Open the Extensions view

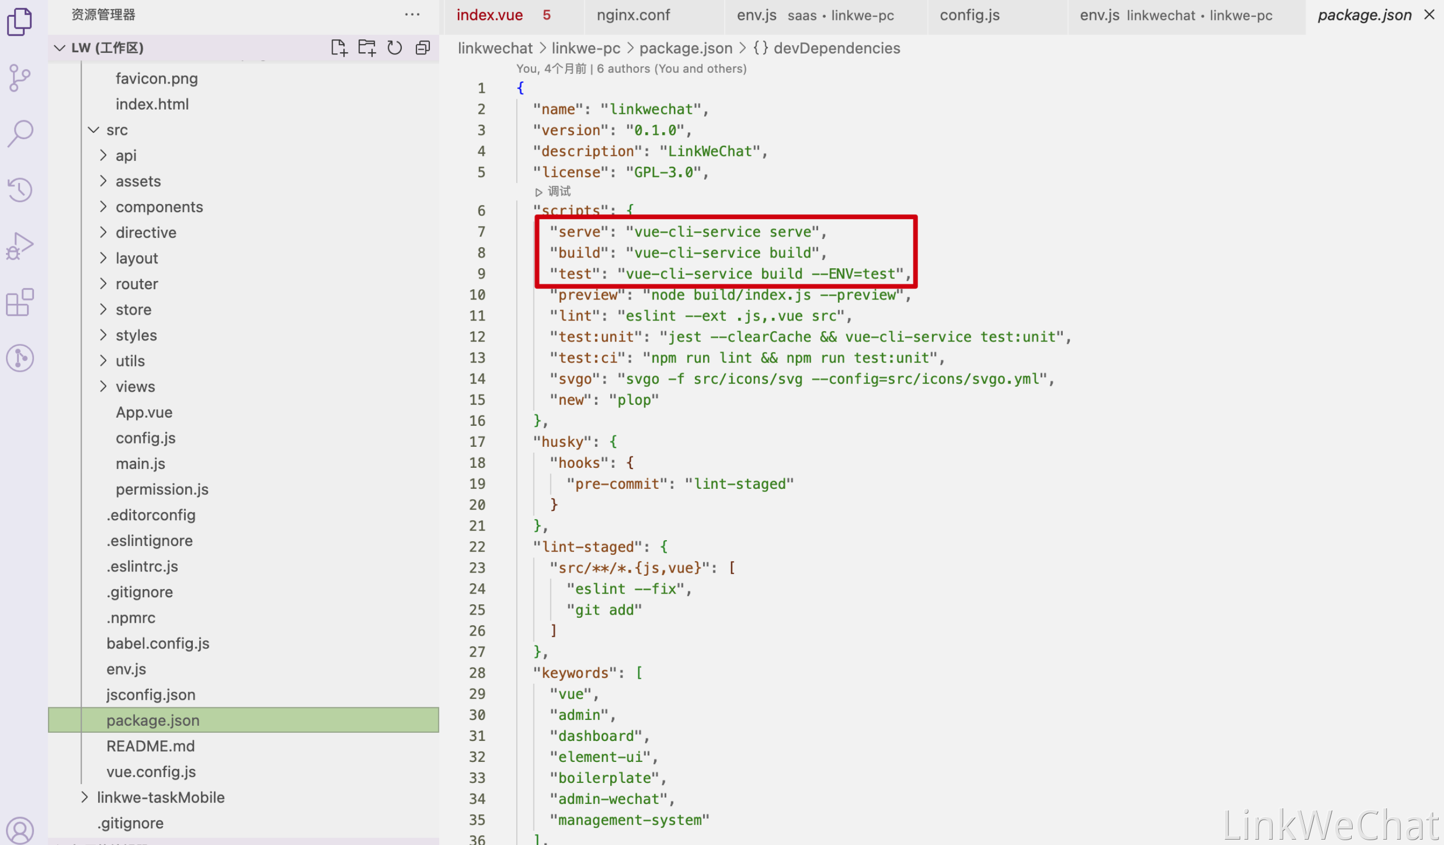pyautogui.click(x=20, y=302)
